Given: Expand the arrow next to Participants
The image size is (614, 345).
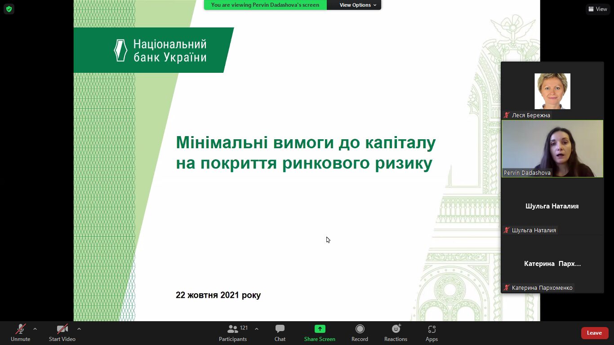Looking at the screenshot, I should coord(257,329).
